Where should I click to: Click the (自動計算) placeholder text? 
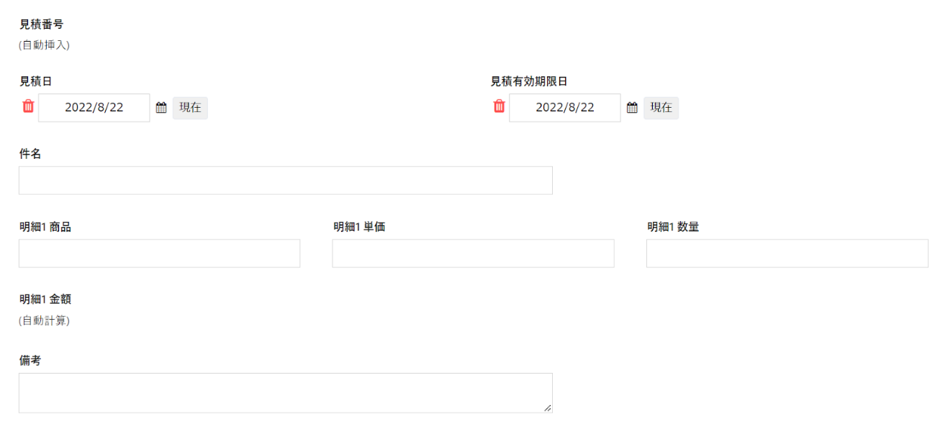[x=44, y=320]
